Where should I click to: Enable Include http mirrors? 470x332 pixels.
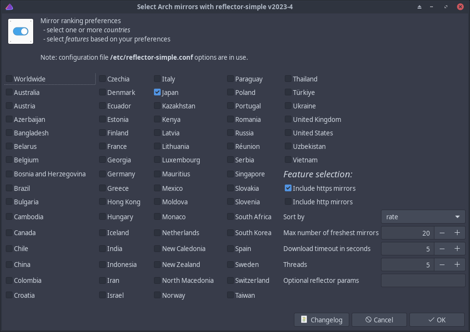click(x=288, y=201)
